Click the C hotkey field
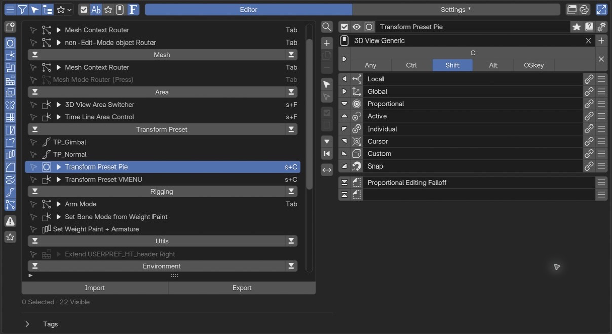Screen dimensions: 612x334 473,53
